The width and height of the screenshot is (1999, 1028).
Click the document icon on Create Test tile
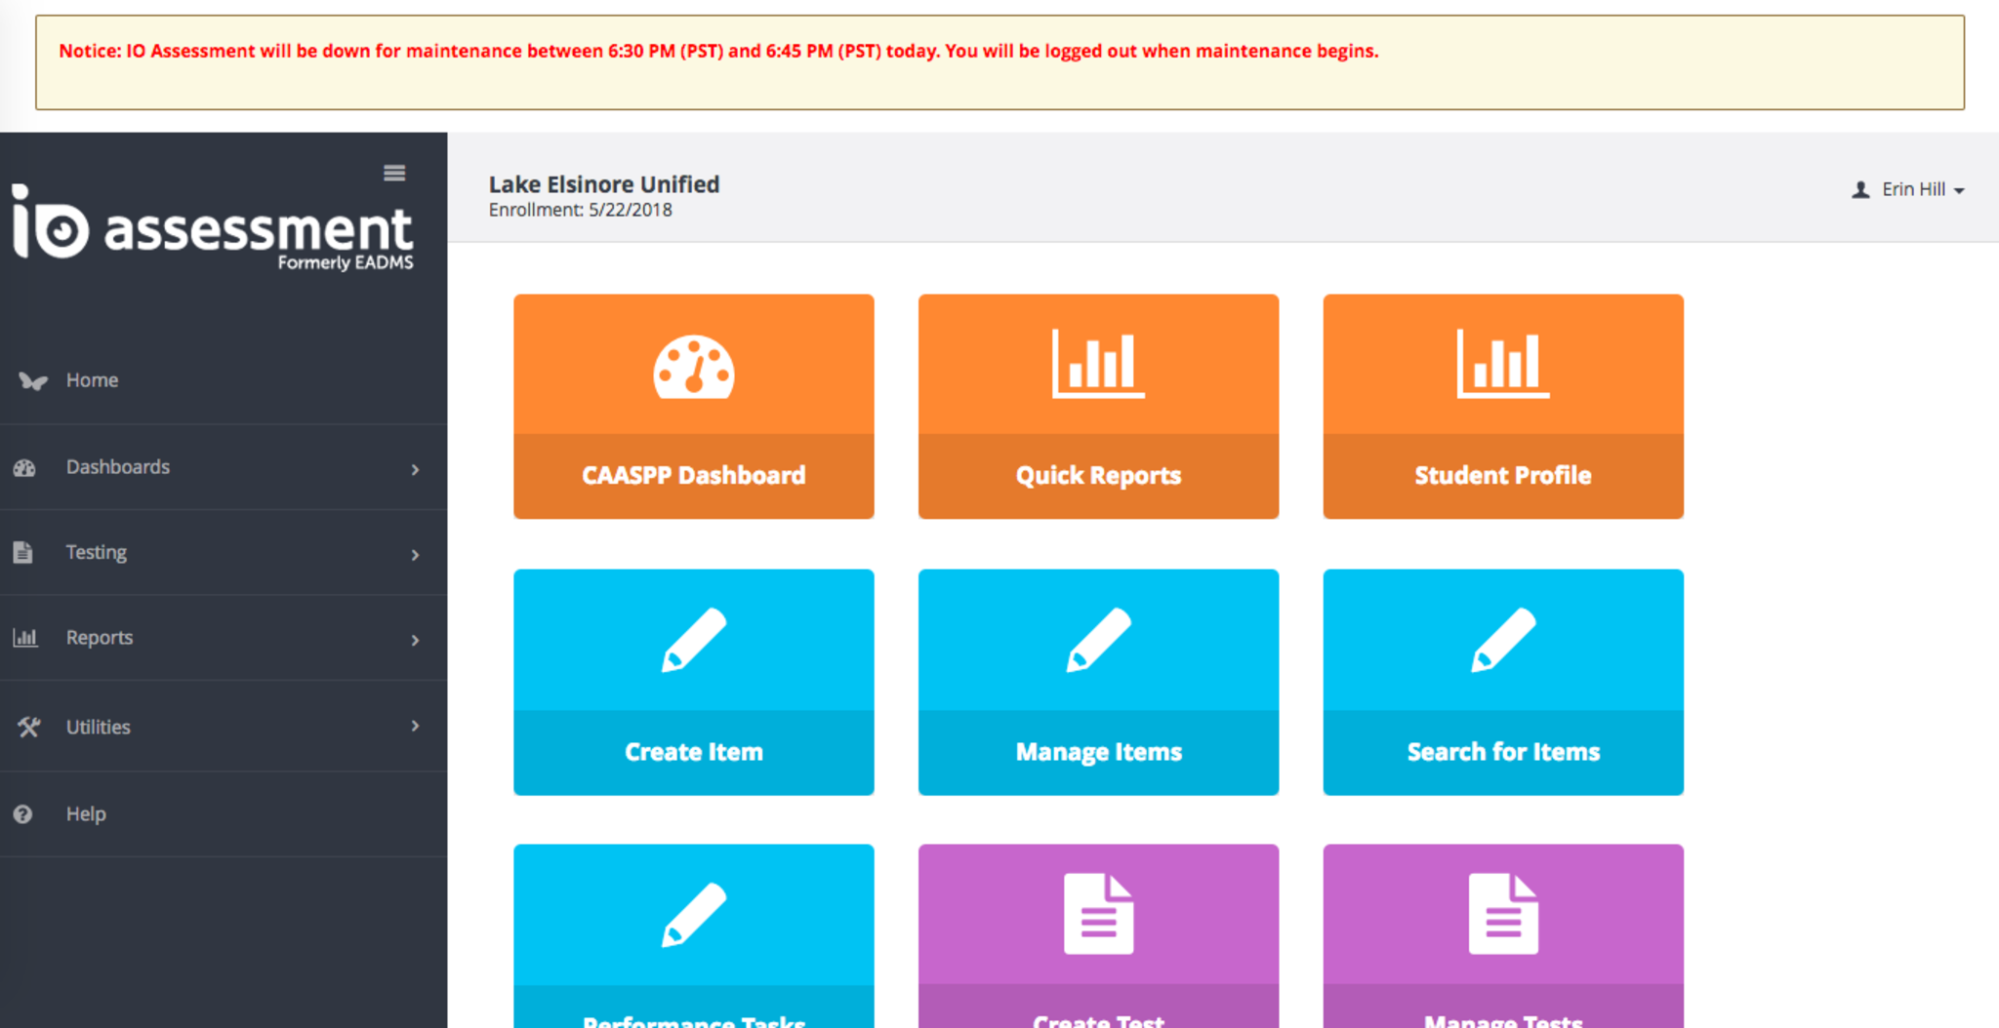pos(1098,914)
